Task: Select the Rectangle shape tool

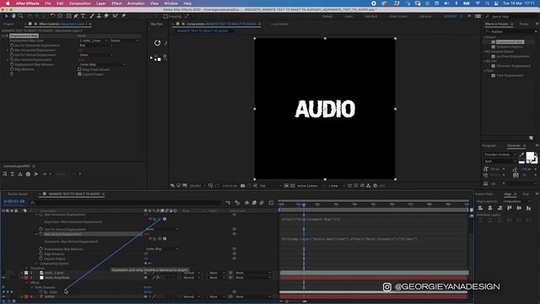Action: click(x=69, y=16)
